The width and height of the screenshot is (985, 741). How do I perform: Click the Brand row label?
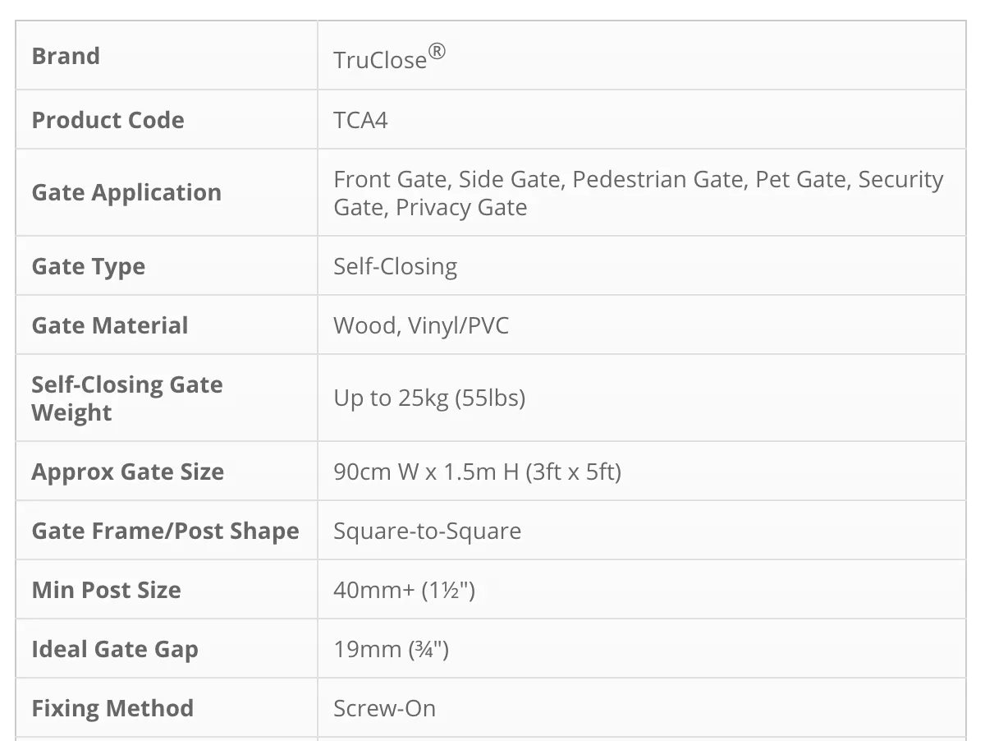click(x=66, y=56)
